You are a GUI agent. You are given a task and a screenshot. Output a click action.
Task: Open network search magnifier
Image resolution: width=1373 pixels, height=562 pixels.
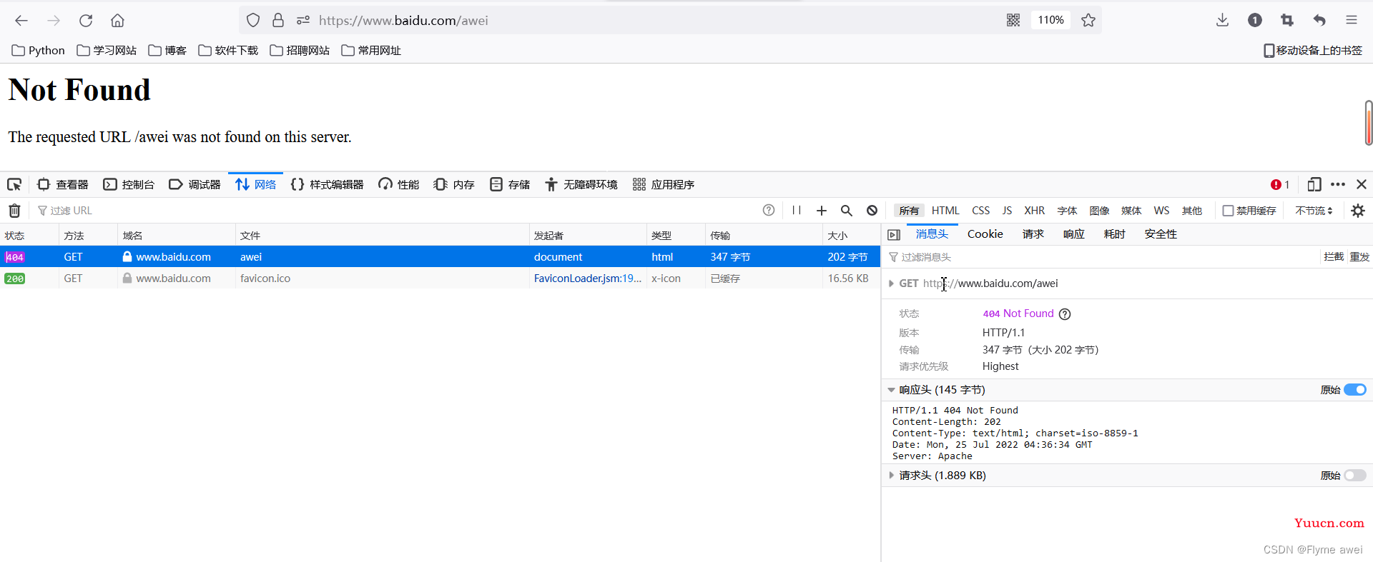[847, 211]
